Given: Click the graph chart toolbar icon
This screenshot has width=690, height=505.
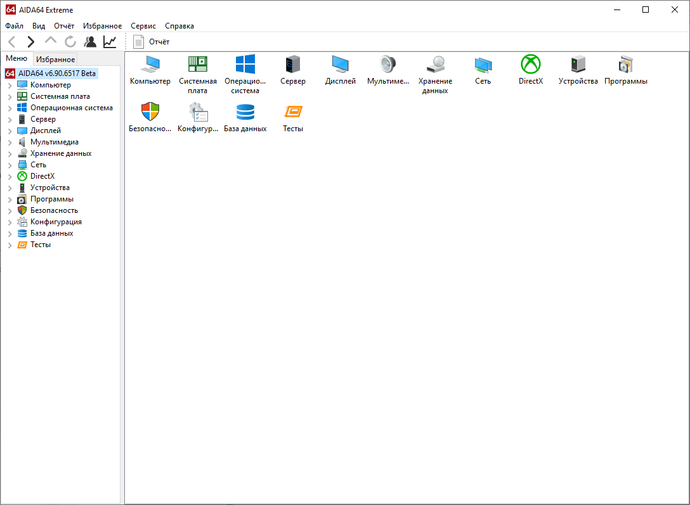Looking at the screenshot, I should tap(110, 42).
